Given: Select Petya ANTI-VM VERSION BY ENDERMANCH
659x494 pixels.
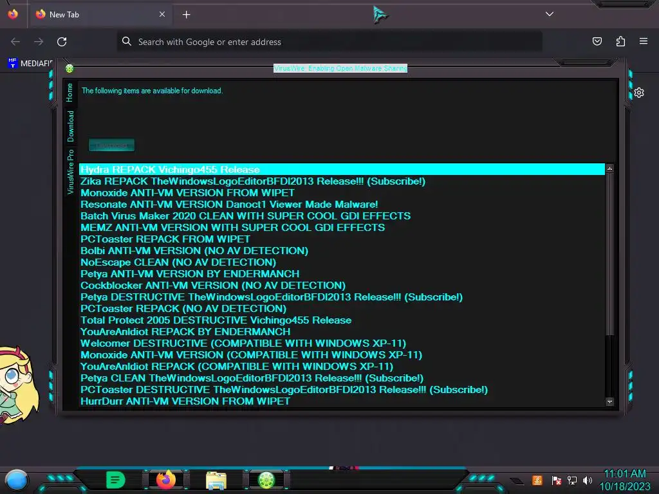Looking at the screenshot, I should coord(342,274).
